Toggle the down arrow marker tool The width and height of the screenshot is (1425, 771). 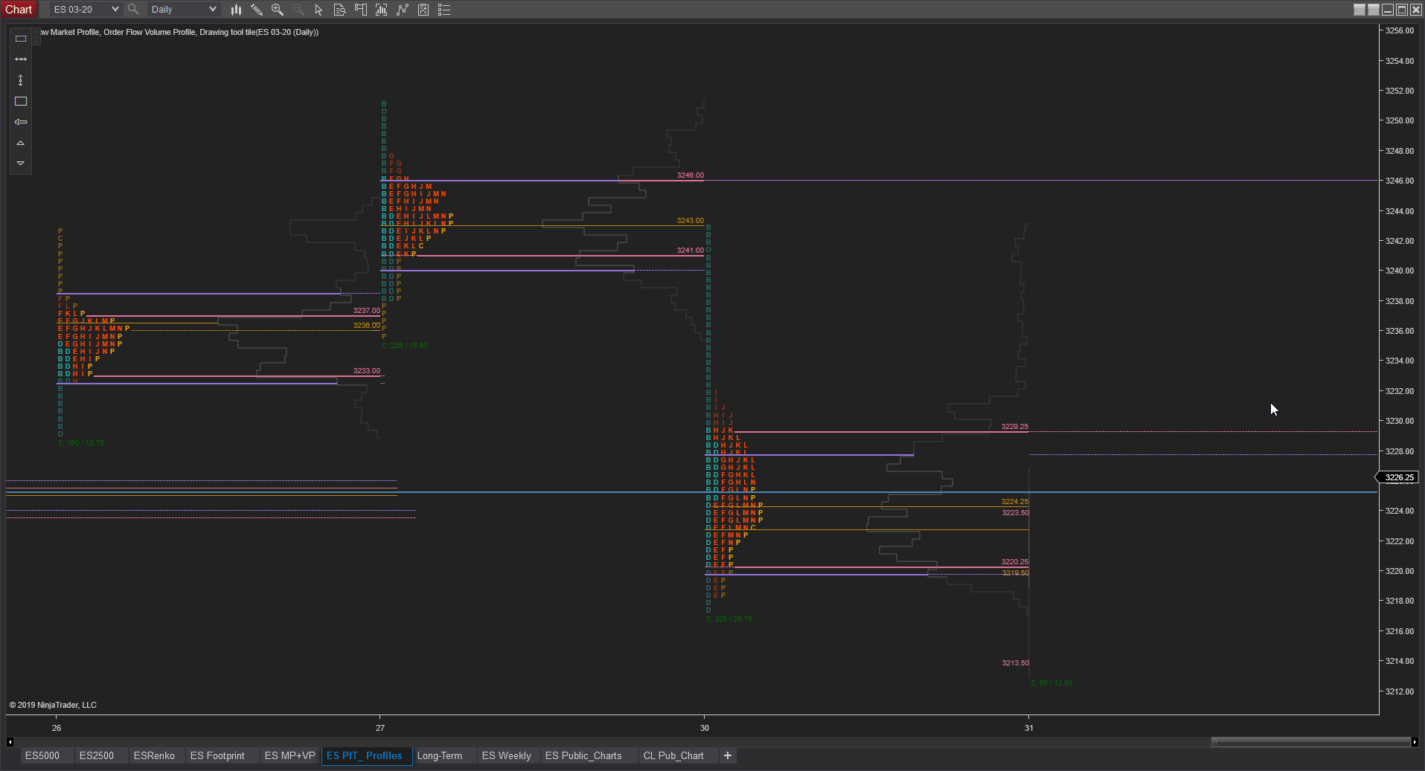pos(20,163)
